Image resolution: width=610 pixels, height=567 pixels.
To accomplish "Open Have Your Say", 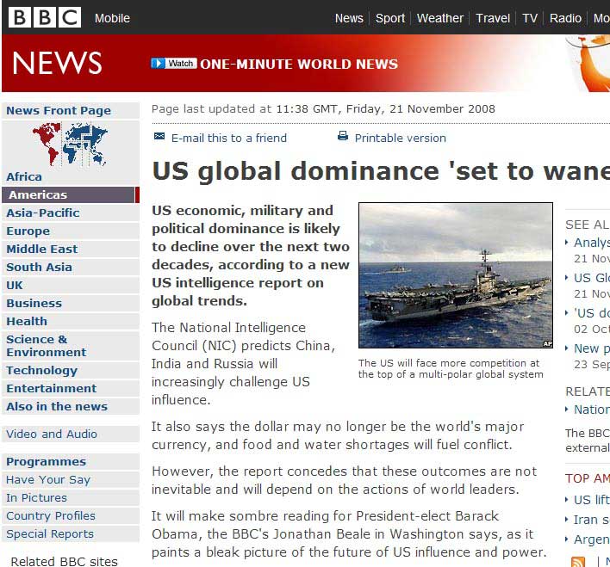I will pyautogui.click(x=71, y=480).
